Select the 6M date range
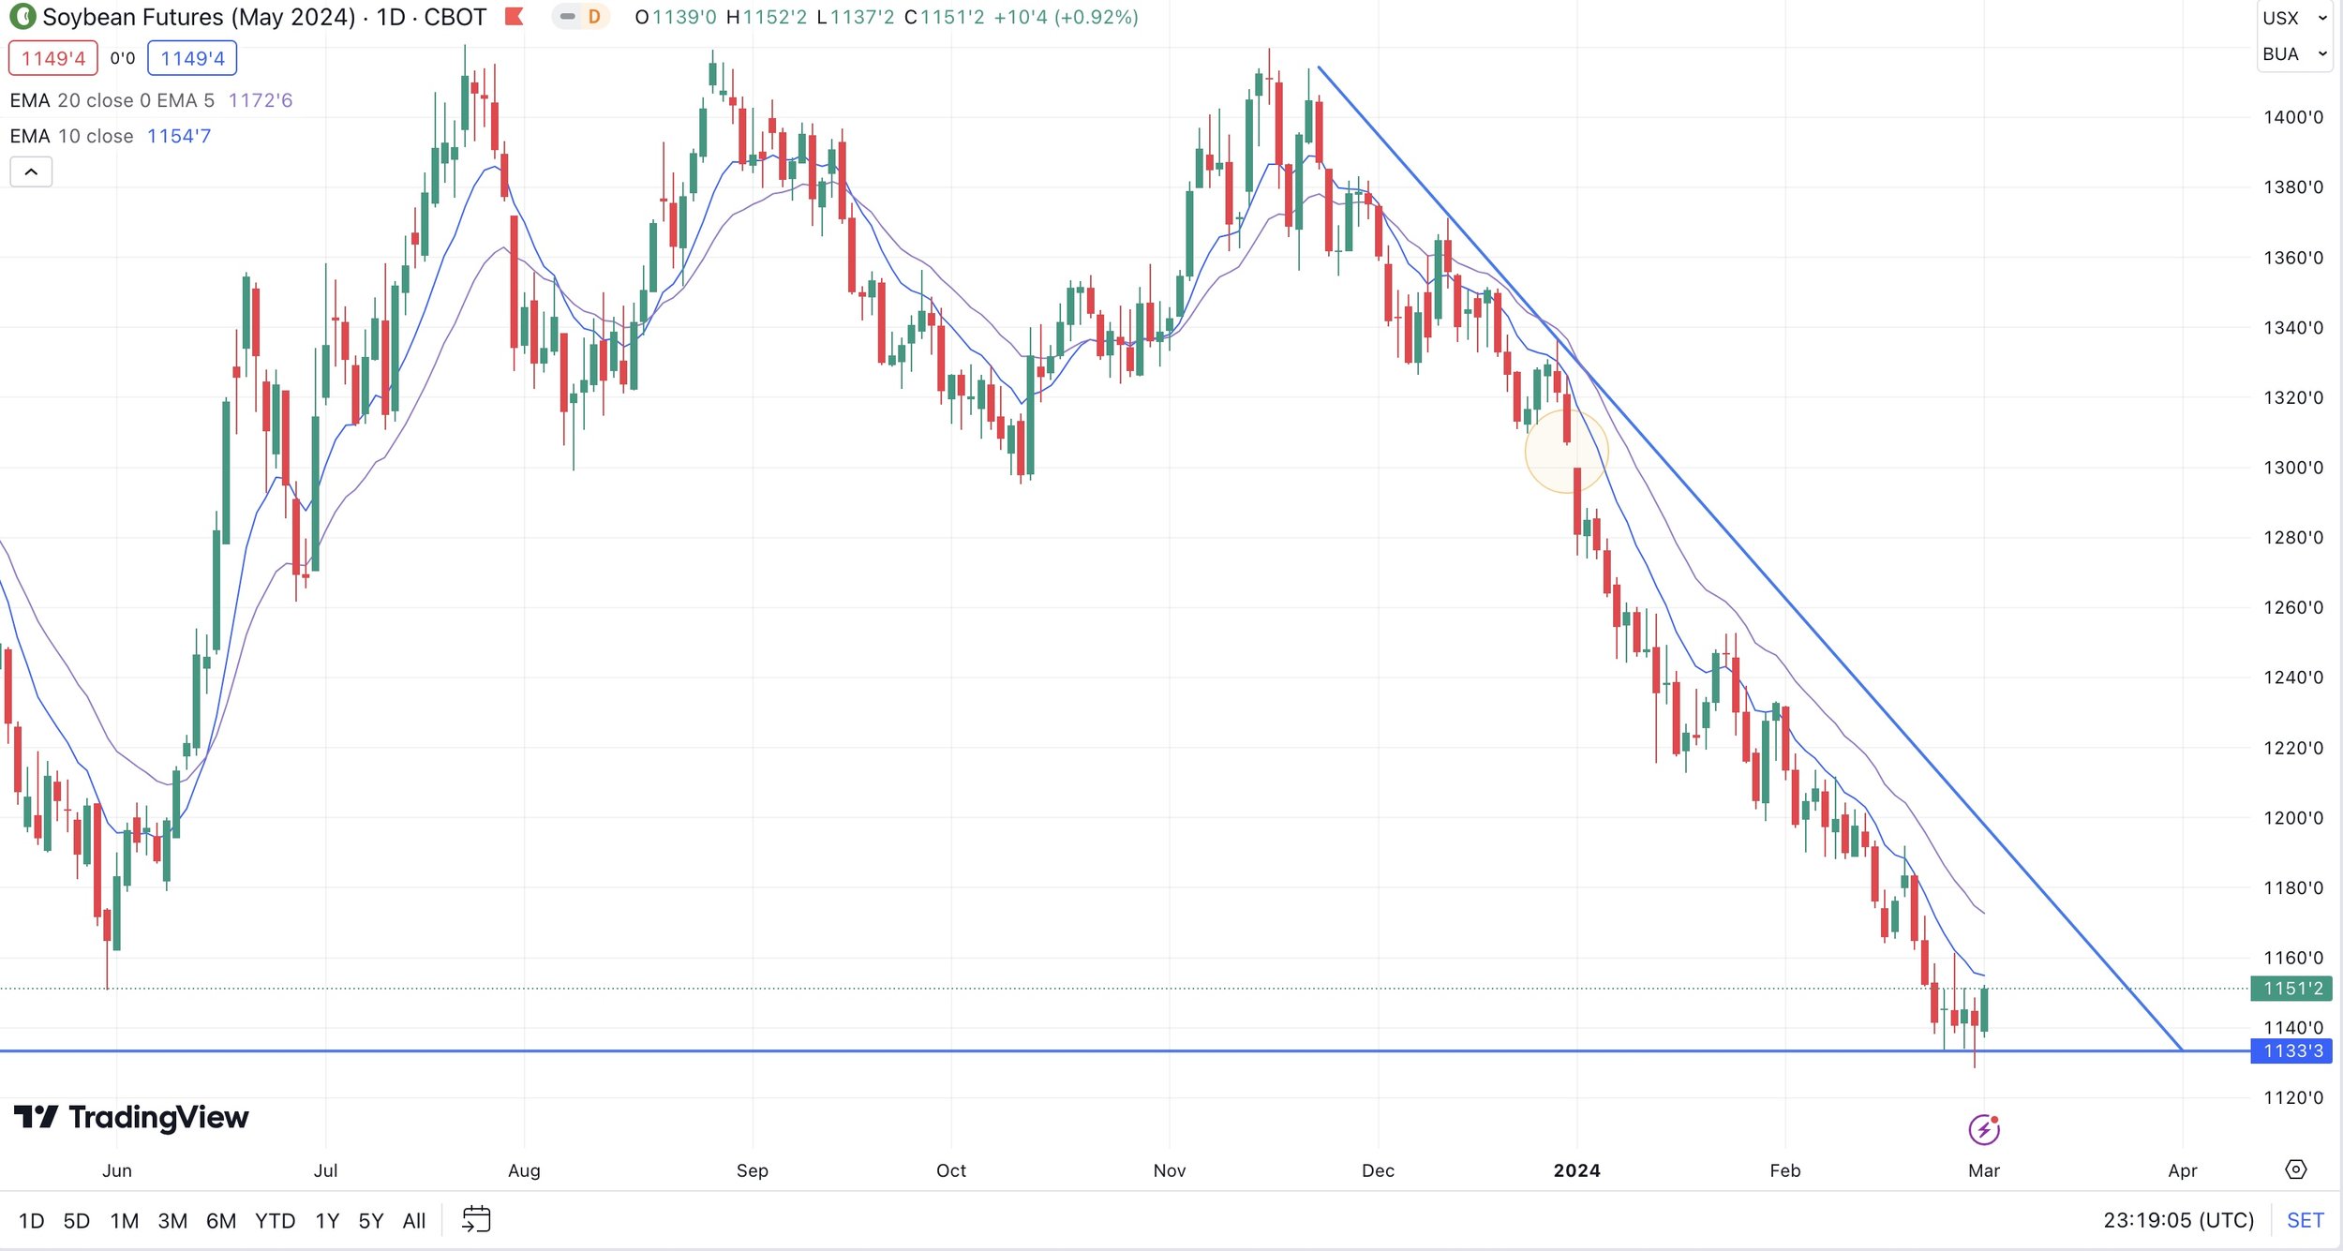This screenshot has height=1251, width=2343. tap(221, 1221)
